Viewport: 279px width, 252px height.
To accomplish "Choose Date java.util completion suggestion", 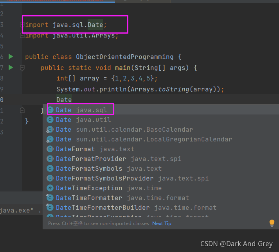I will 161,120.
